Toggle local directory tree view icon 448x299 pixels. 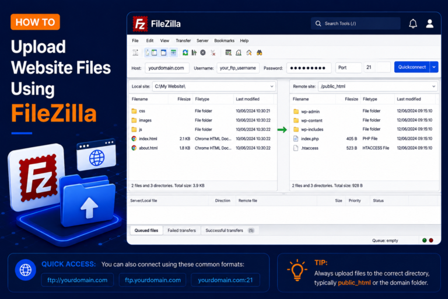click(154, 53)
